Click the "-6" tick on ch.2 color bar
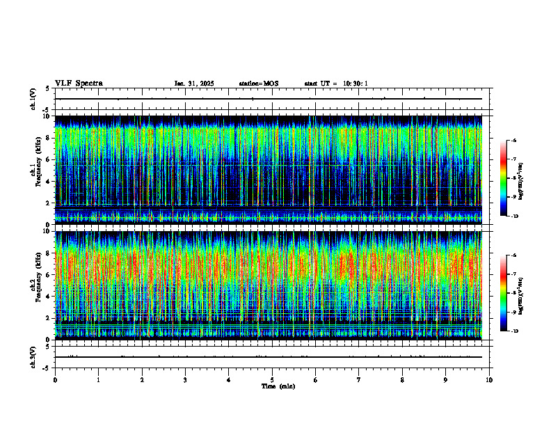 pyautogui.click(x=513, y=255)
